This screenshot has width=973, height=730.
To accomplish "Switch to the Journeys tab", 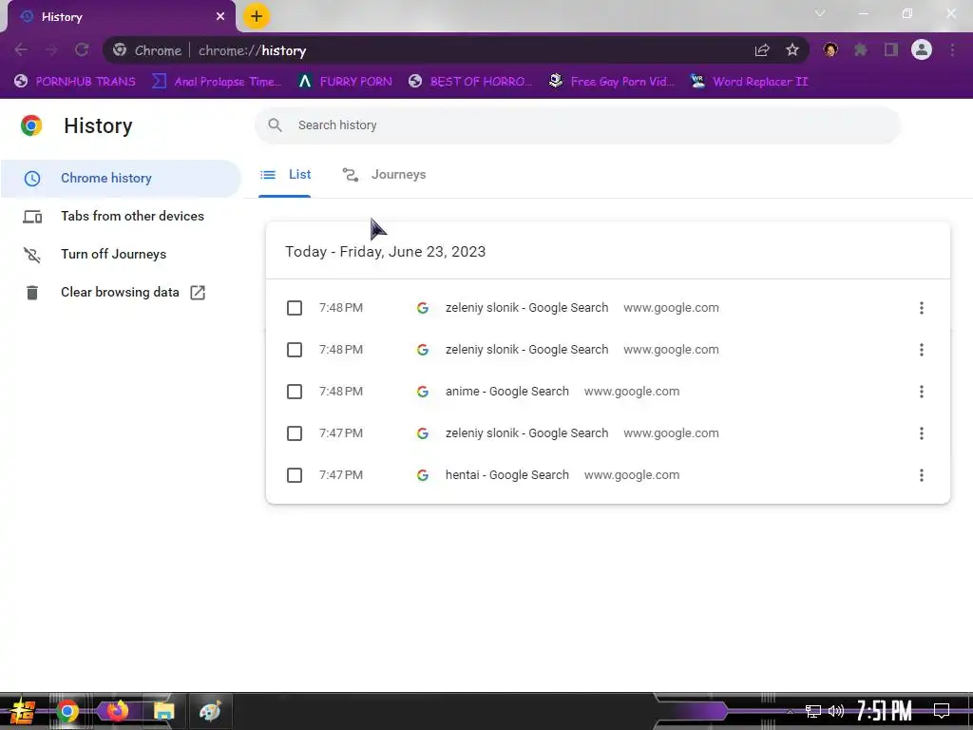I will tap(384, 175).
